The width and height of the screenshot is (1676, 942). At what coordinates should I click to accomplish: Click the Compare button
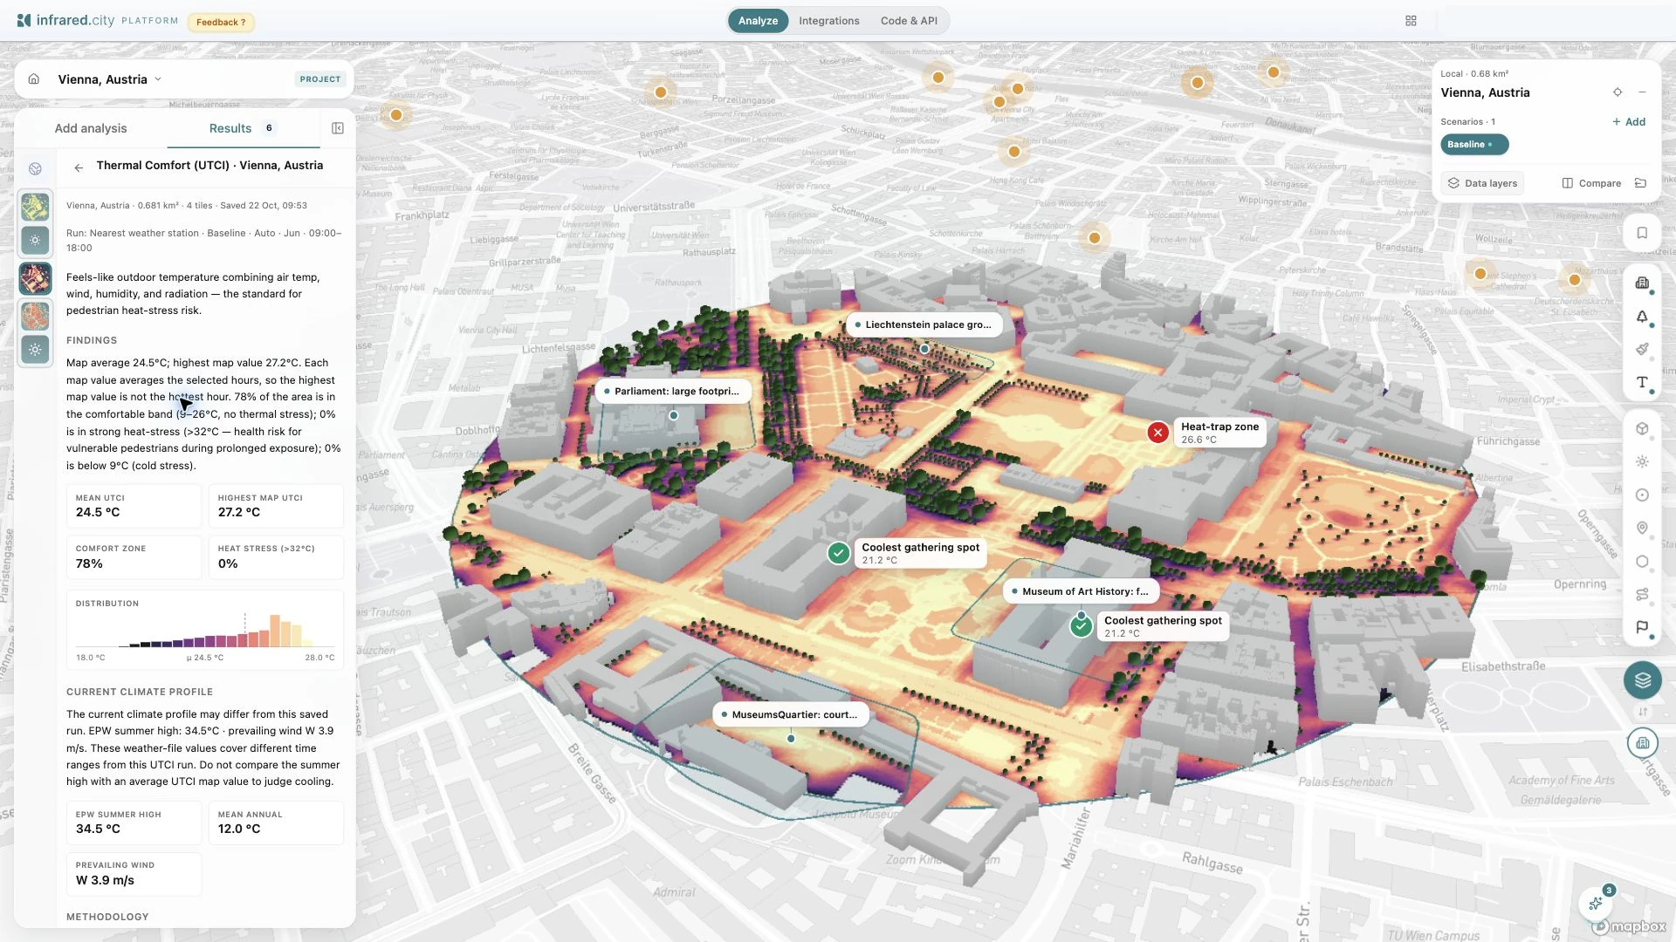[1591, 183]
